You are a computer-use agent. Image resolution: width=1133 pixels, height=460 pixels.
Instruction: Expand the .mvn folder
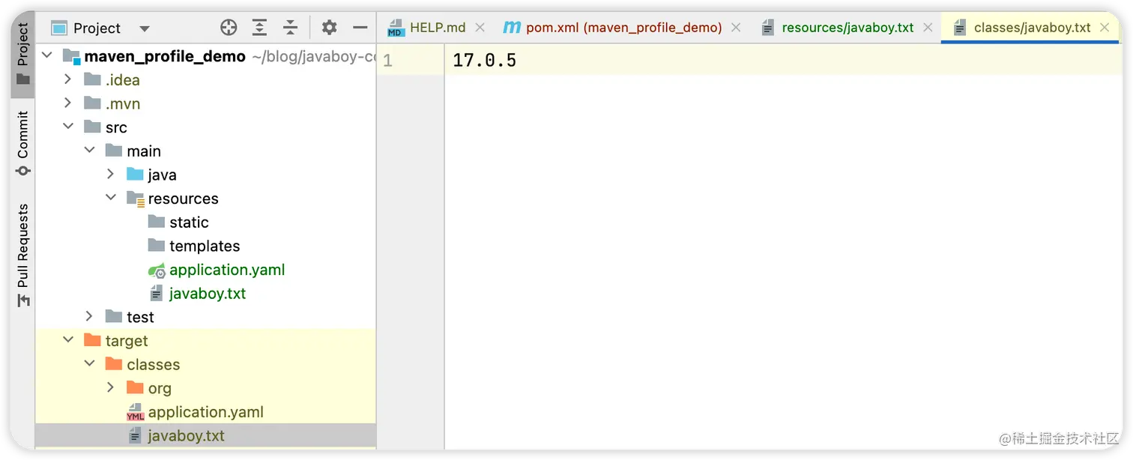(x=68, y=103)
